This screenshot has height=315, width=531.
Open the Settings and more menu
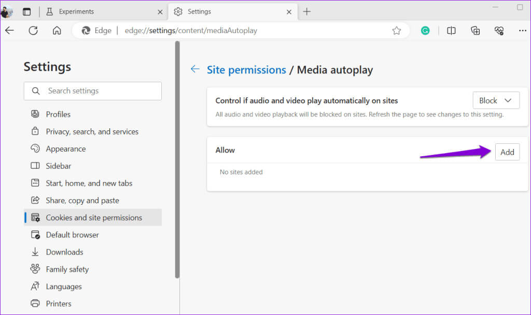pyautogui.click(x=522, y=31)
